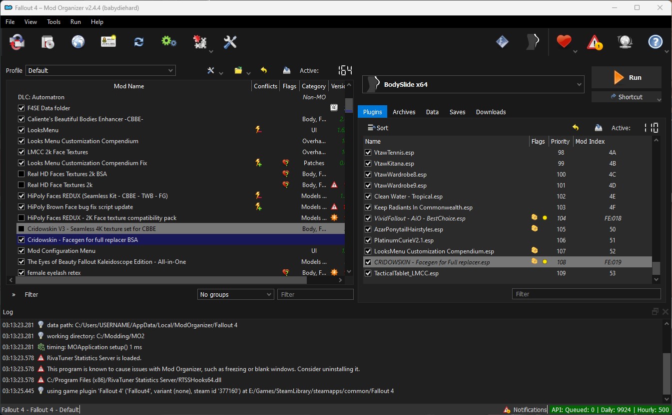Screen dimensions: 672x415
Task: Open Settings via wrench and screwdriver icon
Action: point(230,42)
